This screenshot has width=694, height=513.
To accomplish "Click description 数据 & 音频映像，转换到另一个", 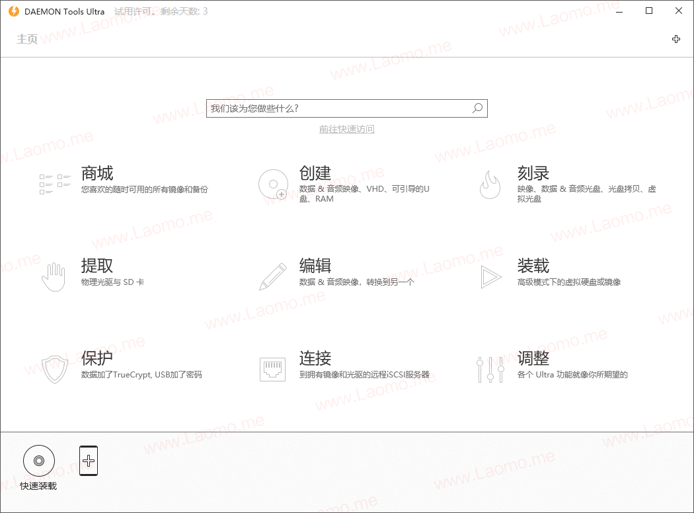I will (x=357, y=282).
